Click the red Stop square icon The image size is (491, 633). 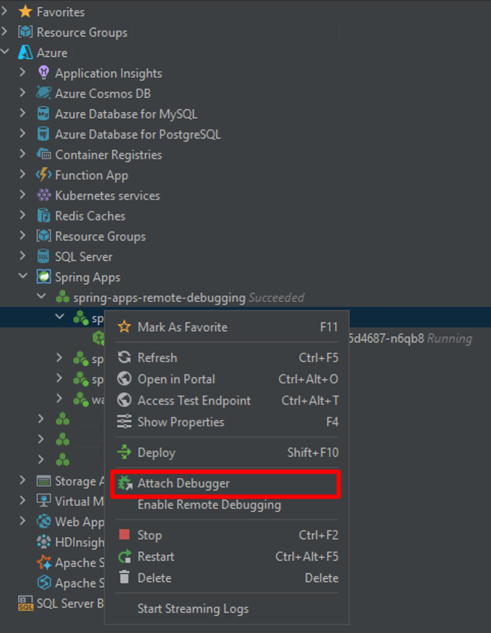[x=125, y=535]
